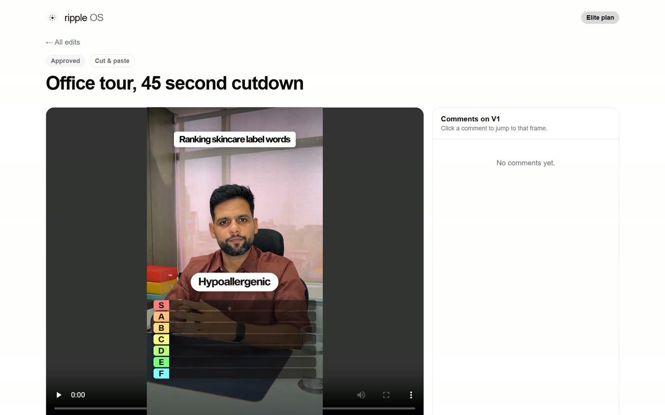Click the 'Click a comment to jump' hint text
The height and width of the screenshot is (415, 665).
(494, 129)
